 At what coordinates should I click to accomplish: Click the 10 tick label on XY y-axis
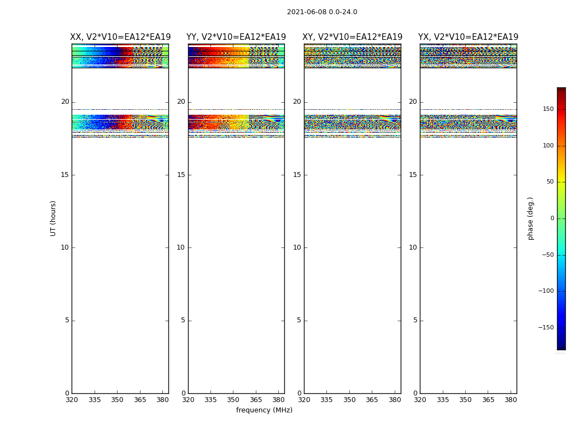pos(297,247)
